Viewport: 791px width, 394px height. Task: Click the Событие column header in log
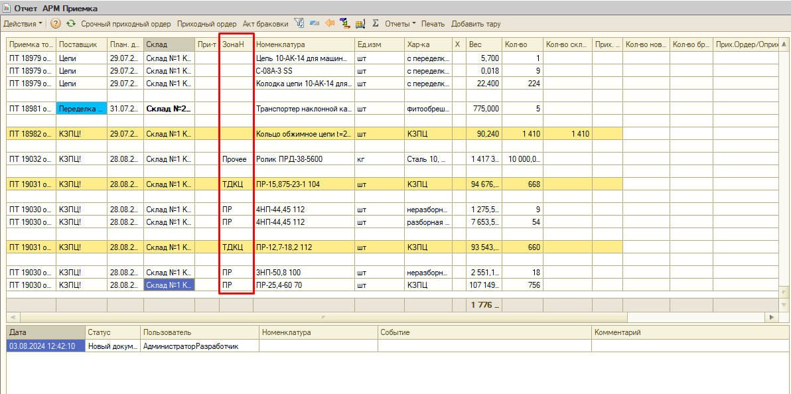[x=484, y=332]
